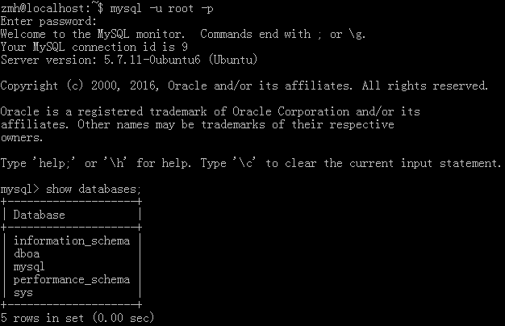Click the 'mysql>' prompt label
Viewport: 505px width, 326px height.
pos(19,189)
